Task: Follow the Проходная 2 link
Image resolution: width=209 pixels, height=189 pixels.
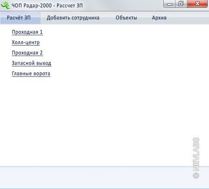Action: tap(27, 53)
